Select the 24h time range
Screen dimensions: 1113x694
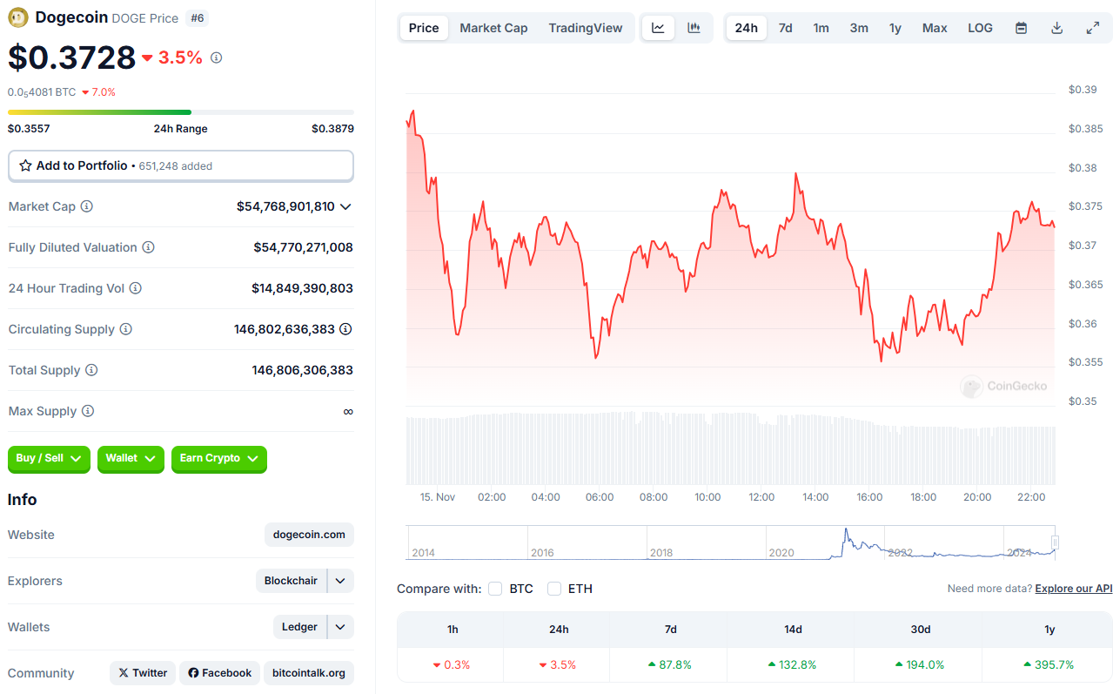click(747, 28)
